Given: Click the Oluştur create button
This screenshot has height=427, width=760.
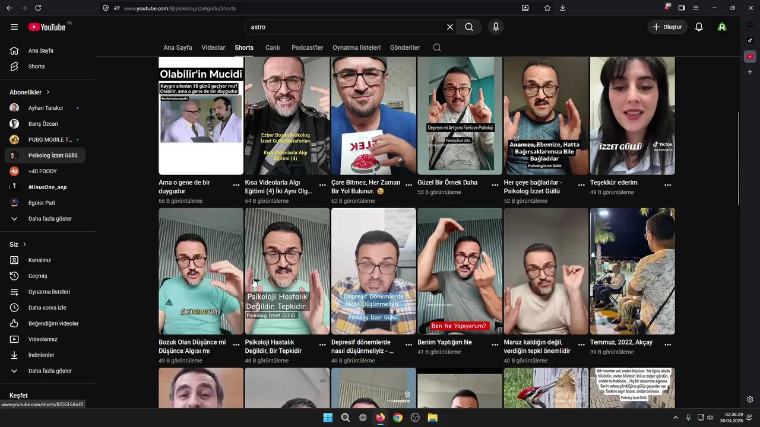Looking at the screenshot, I should [667, 27].
